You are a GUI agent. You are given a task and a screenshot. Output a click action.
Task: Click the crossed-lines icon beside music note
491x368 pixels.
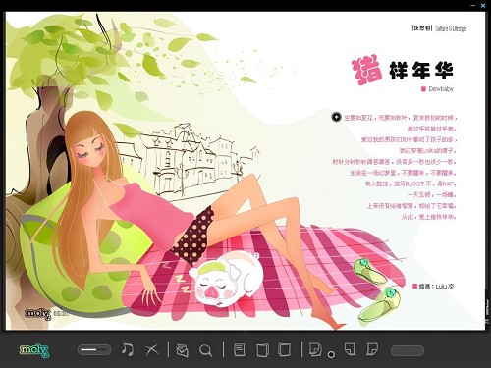point(151,350)
